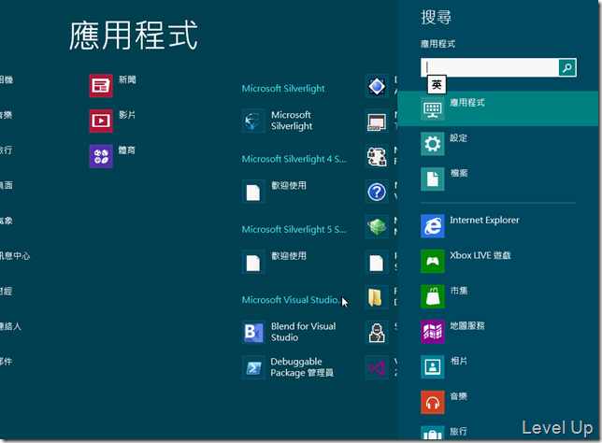
Task: Click the blank document icon below green cube
Action: point(377,263)
